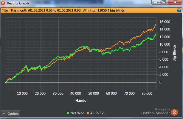Click the Powered by Hold'em Manager text

(x=156, y=112)
